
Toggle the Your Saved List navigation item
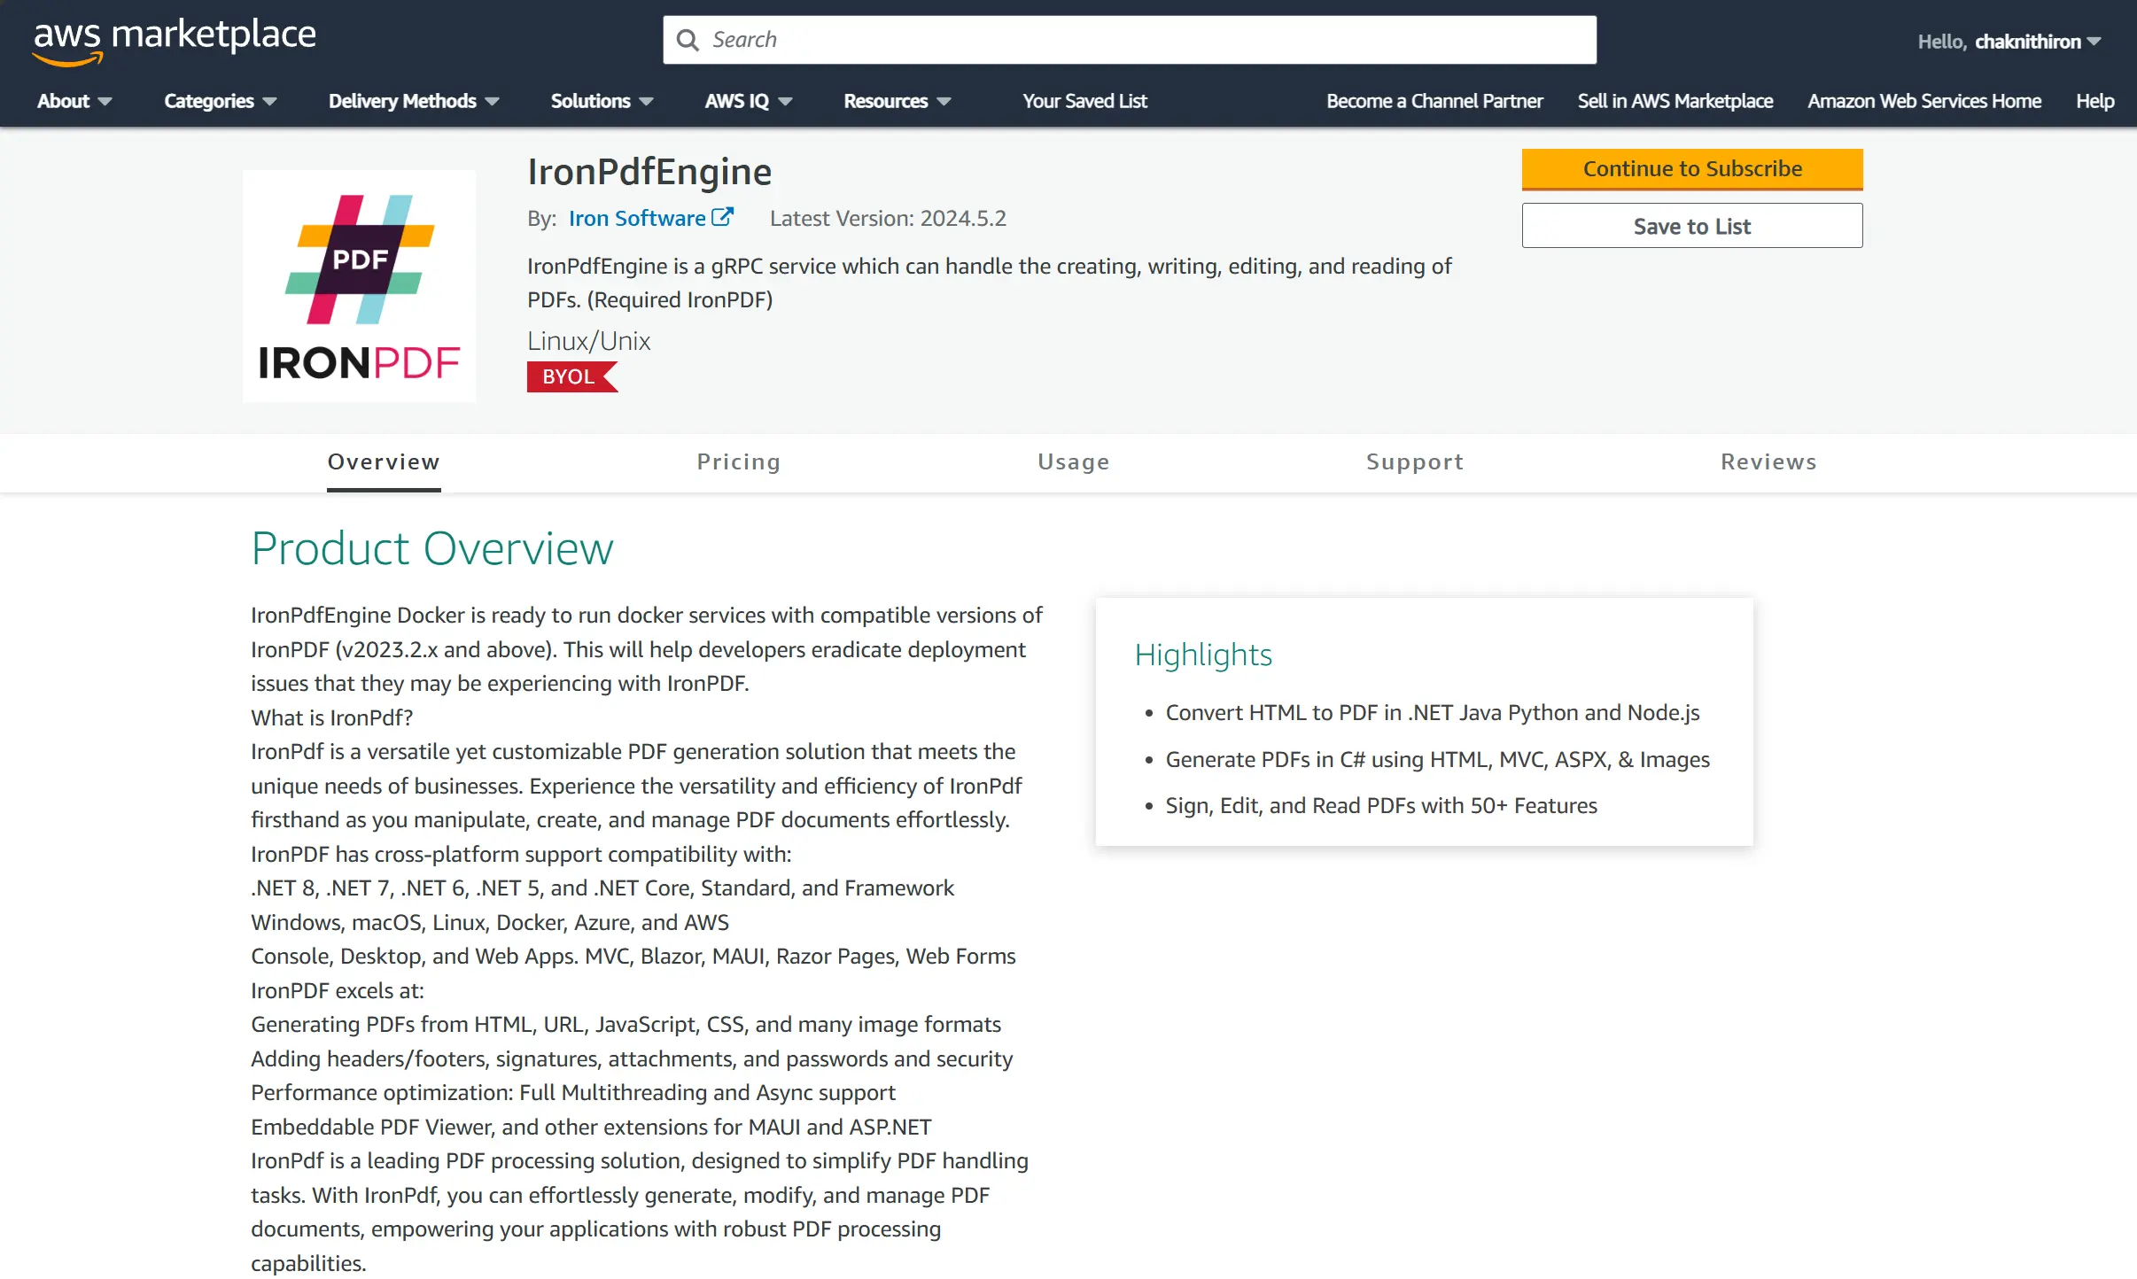tap(1084, 100)
